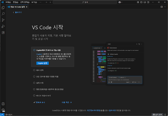Click the Copilot 설정 button
This screenshot has width=168, height=116.
click(x=43, y=63)
